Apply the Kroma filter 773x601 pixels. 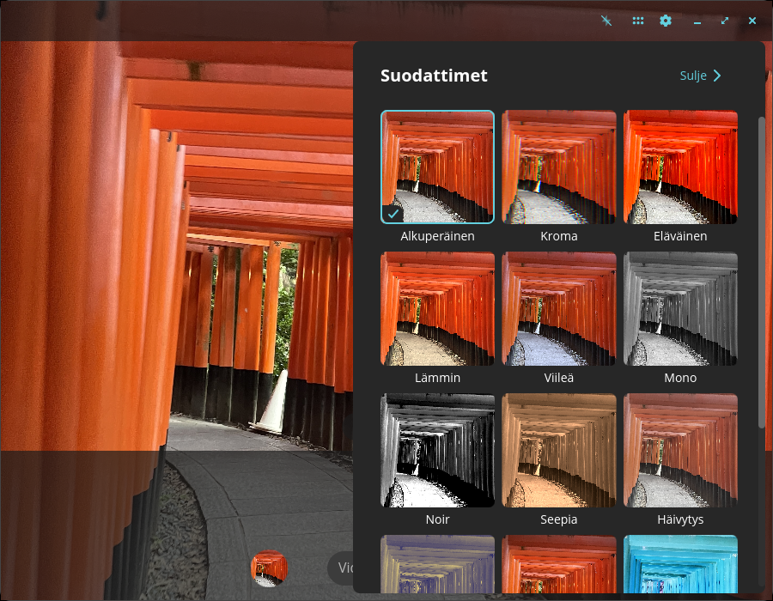coord(558,167)
